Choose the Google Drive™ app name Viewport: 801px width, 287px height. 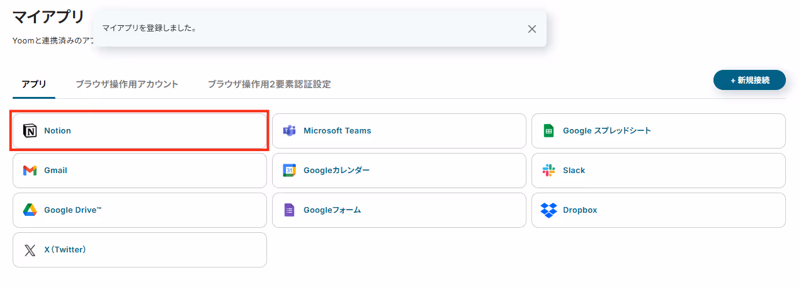click(73, 210)
